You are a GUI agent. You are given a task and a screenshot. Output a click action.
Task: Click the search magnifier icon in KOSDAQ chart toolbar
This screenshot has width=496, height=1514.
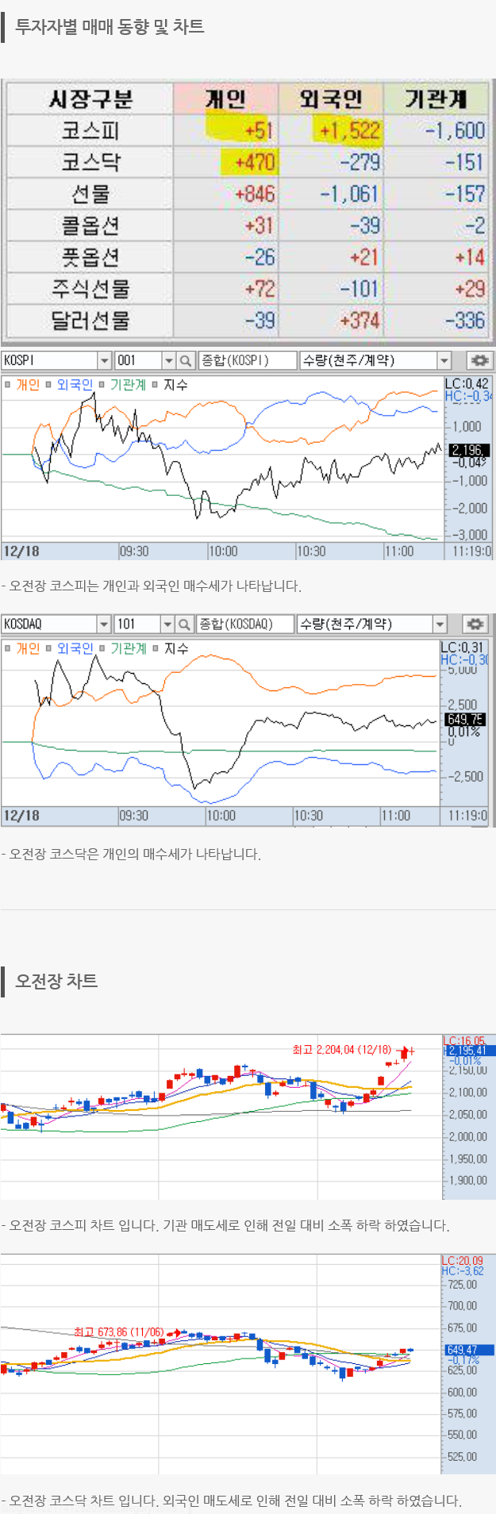point(183,624)
